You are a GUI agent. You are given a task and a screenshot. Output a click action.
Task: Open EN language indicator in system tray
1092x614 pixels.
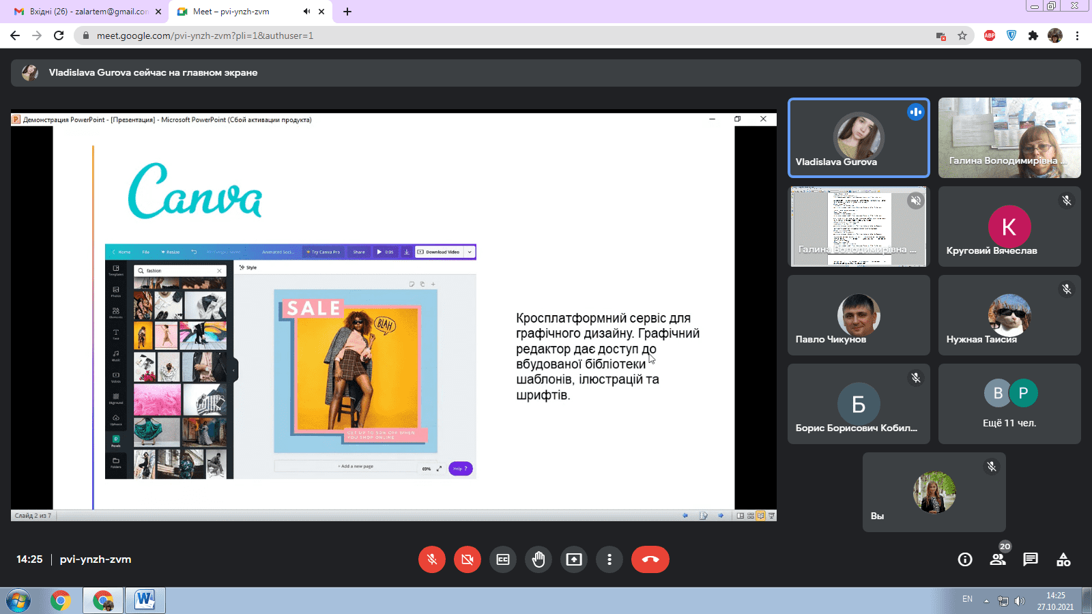967,599
